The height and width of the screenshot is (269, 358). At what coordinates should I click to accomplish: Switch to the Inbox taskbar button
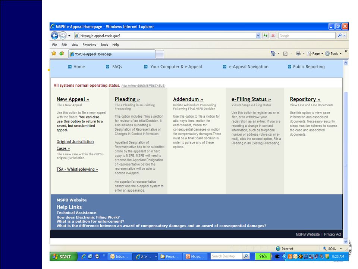(x=119, y=256)
